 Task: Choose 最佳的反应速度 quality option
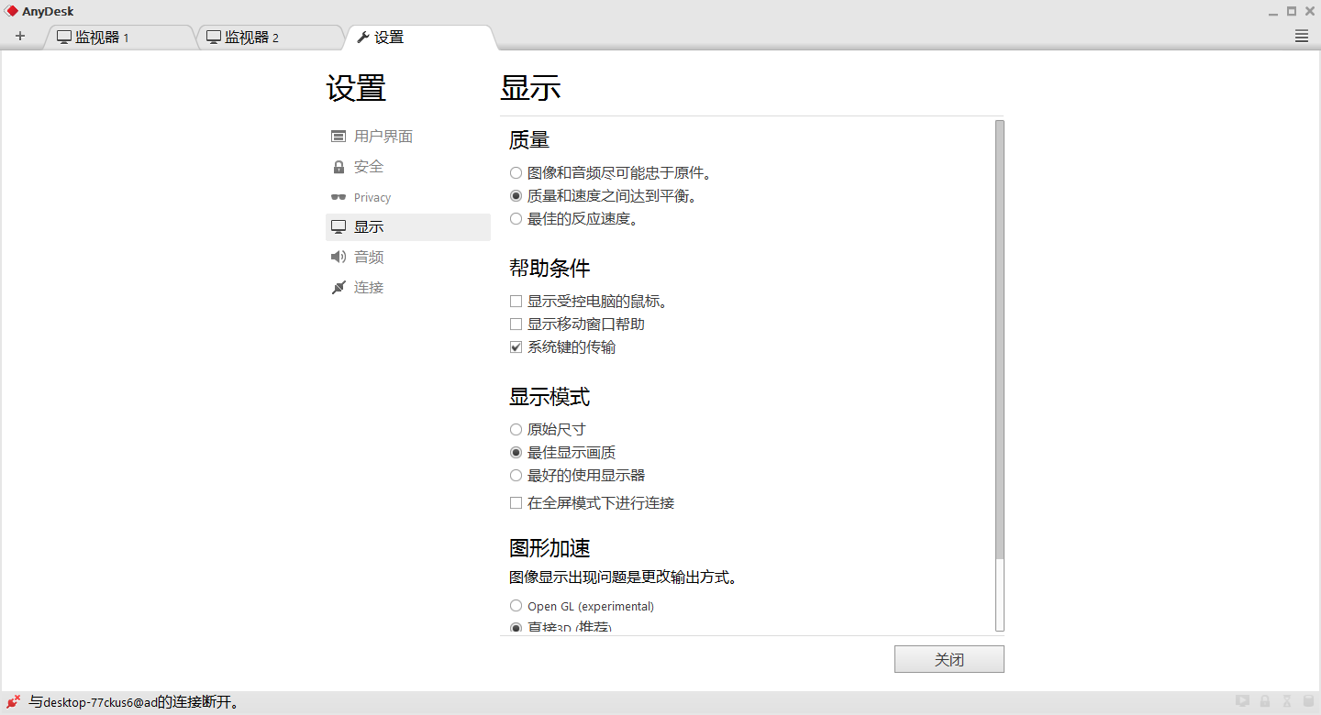[x=516, y=218]
